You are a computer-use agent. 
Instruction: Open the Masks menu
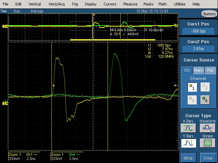pos(149,4)
